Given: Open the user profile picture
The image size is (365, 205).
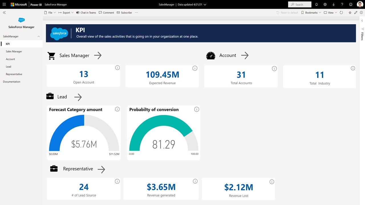Looking at the screenshot, I should click(360, 5).
